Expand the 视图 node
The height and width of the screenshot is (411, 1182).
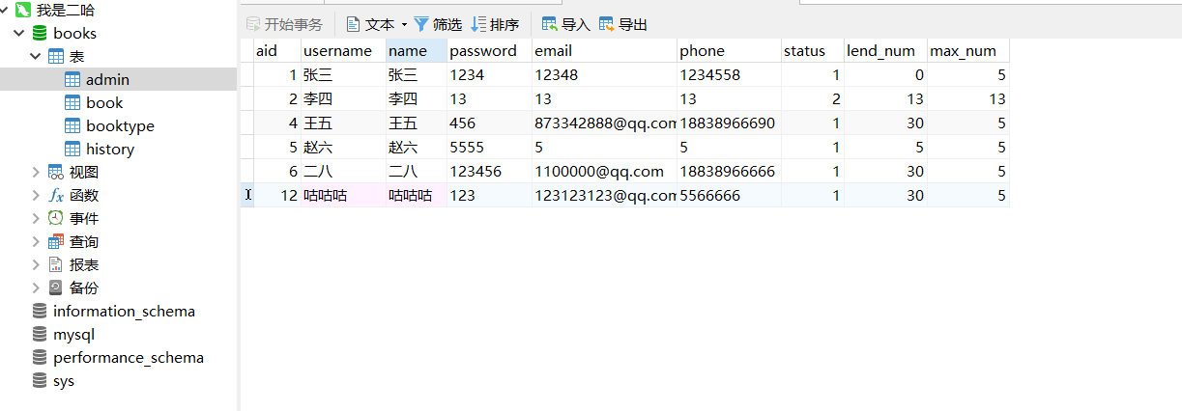[x=36, y=172]
